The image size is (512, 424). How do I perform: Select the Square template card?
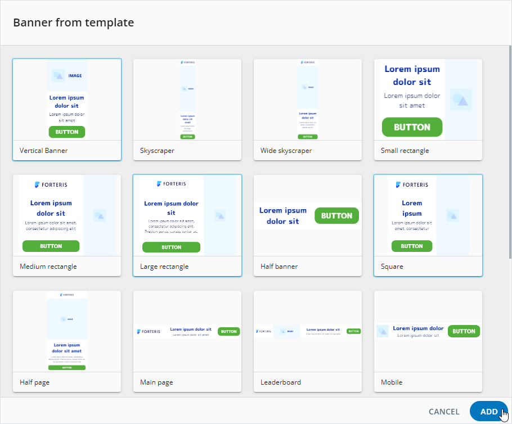(428, 225)
